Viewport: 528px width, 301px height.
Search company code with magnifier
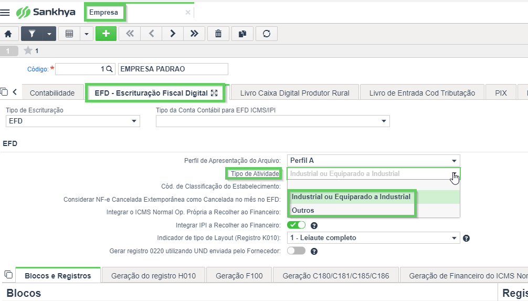click(109, 69)
